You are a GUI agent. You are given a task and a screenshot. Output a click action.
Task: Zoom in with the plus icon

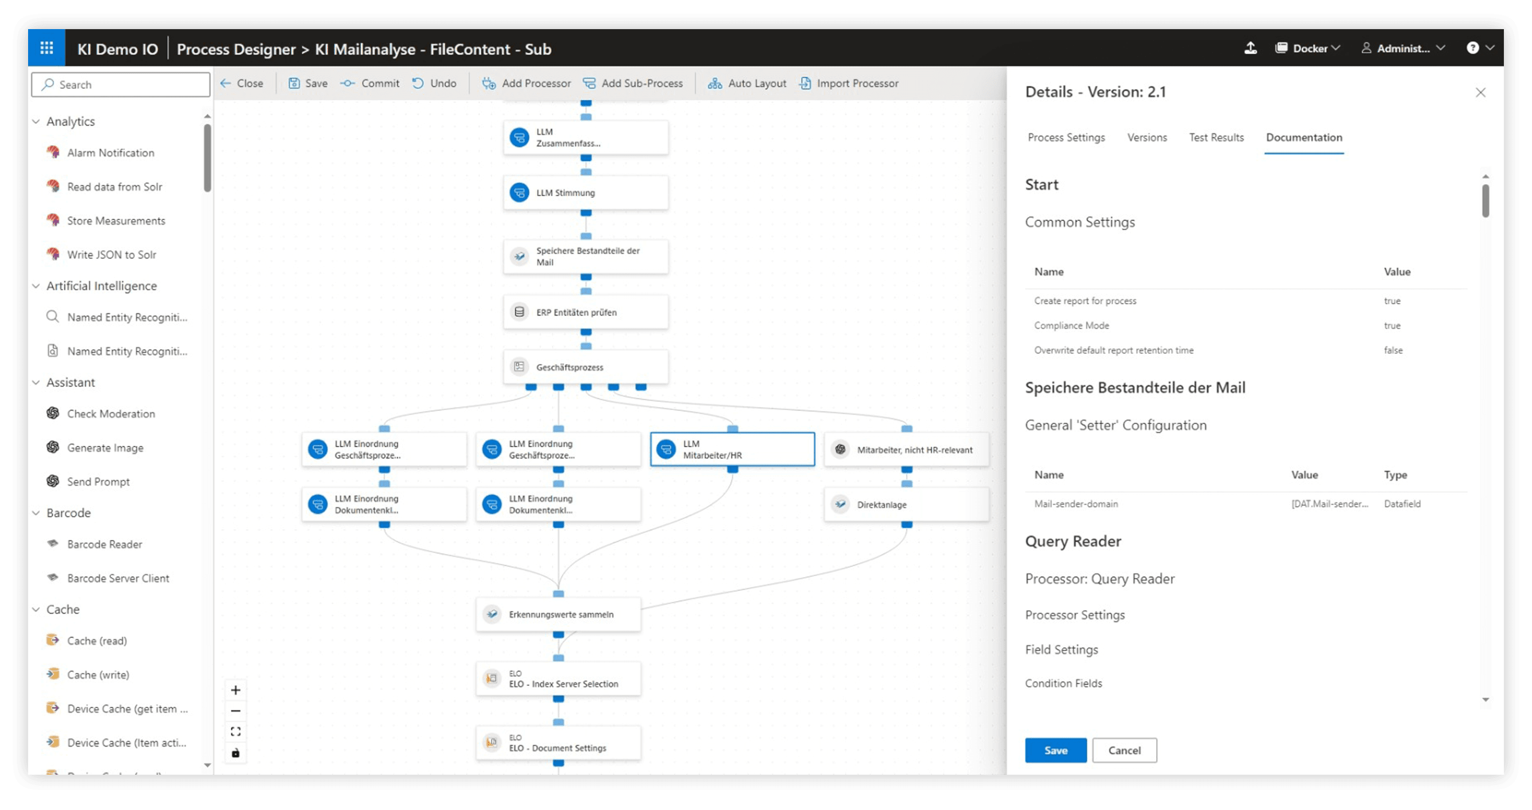click(x=235, y=690)
